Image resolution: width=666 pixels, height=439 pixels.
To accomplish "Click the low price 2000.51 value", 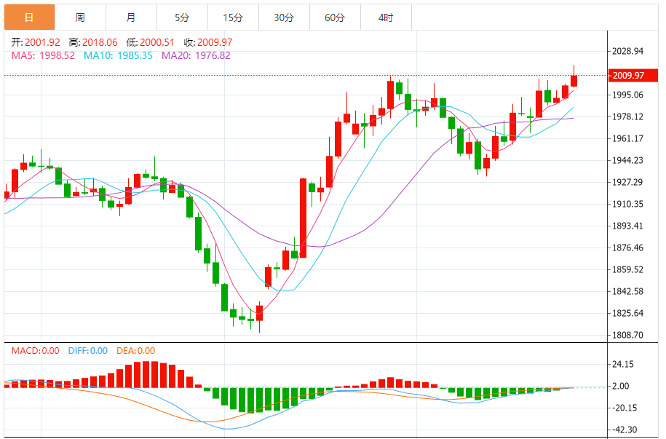I will click(x=157, y=42).
